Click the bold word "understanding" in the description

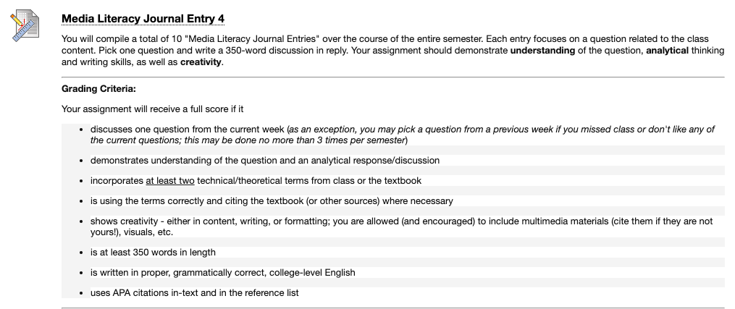tap(542, 51)
